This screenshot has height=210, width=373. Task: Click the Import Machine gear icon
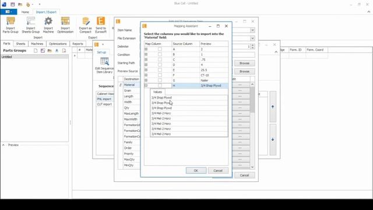tap(48, 22)
